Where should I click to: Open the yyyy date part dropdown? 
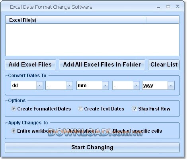(171, 86)
